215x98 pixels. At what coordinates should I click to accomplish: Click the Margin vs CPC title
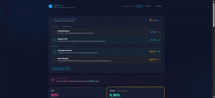[62, 39]
